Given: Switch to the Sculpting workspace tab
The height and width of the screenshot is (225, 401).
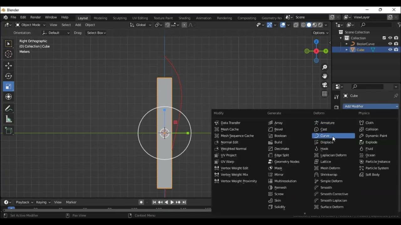Looking at the screenshot, I should [120, 18].
